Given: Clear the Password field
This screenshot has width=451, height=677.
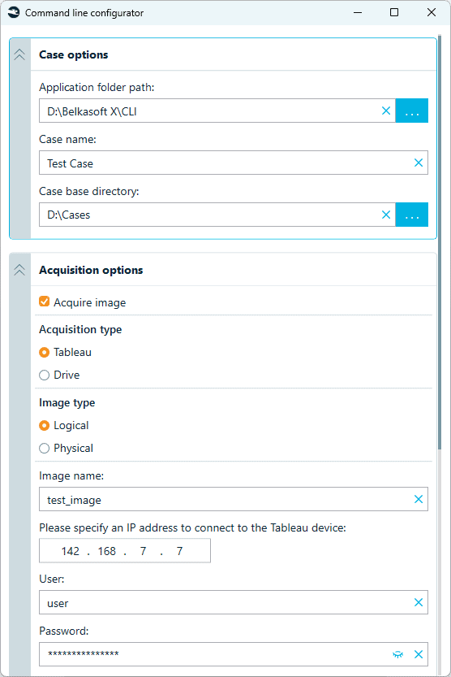Looking at the screenshot, I should point(419,654).
